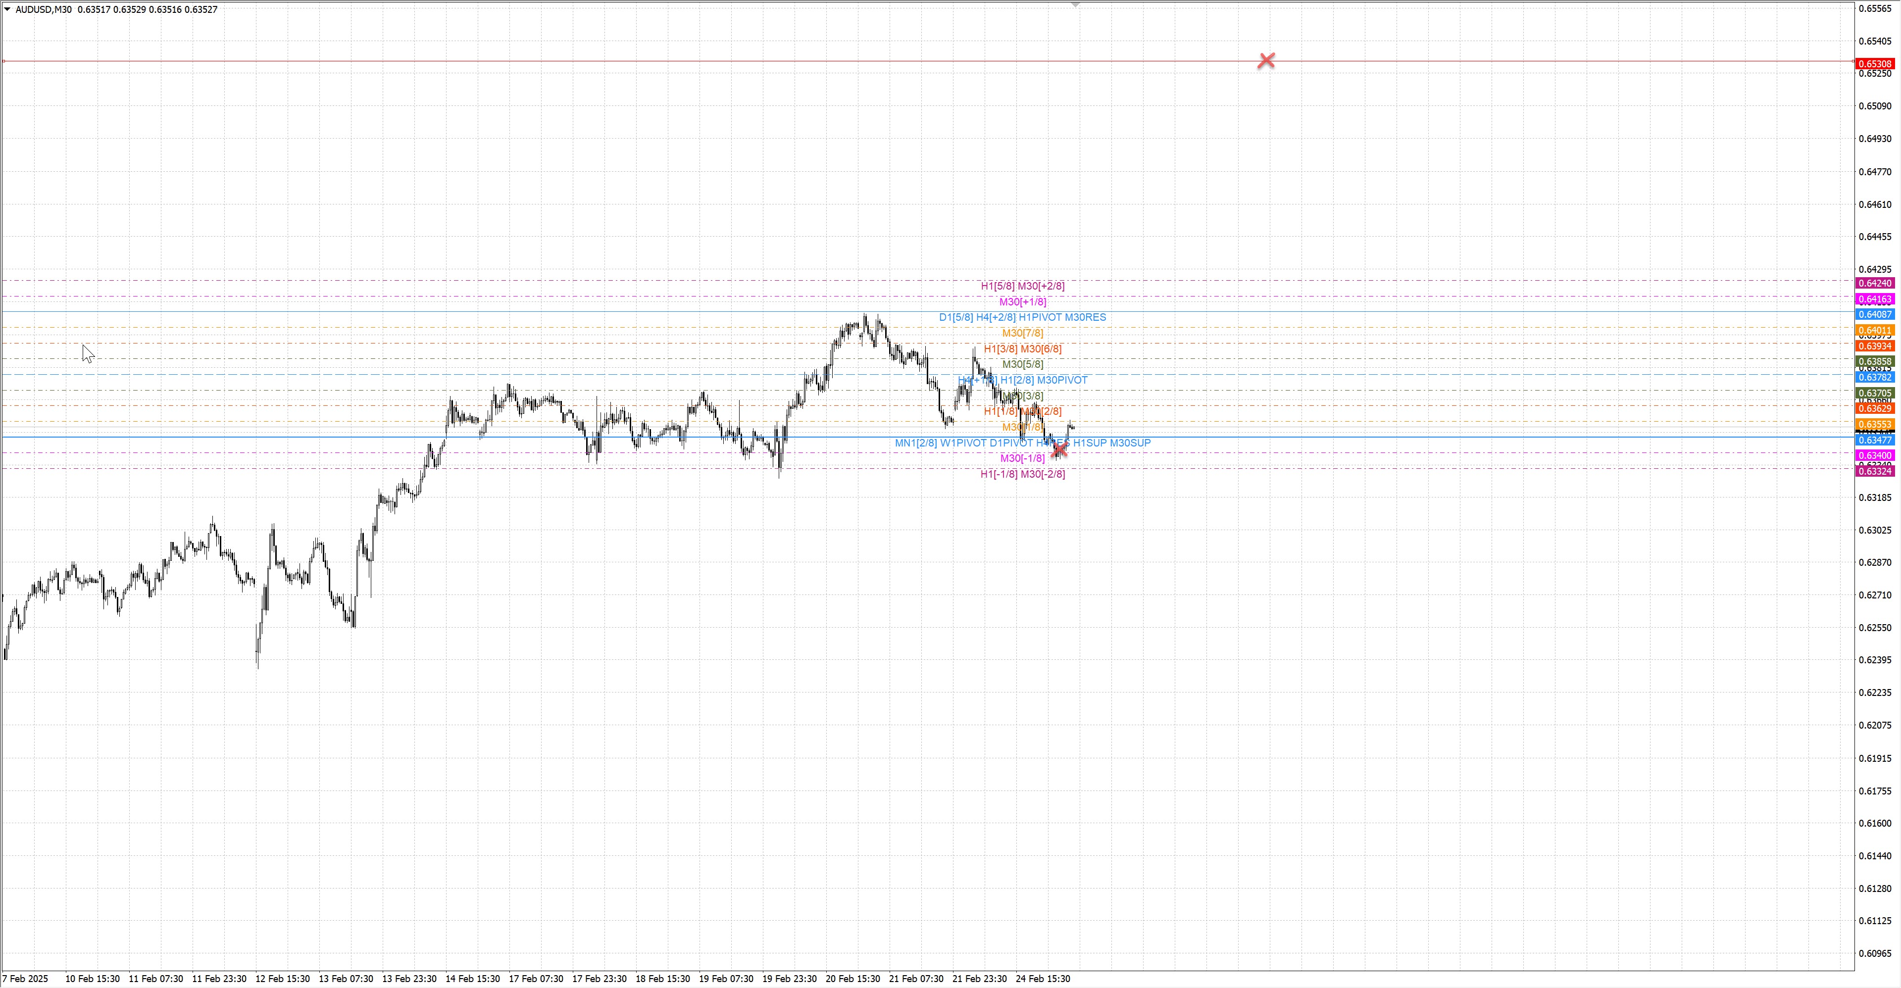
Task: Click the 'M30[+1/8]' level label
Action: (1022, 302)
